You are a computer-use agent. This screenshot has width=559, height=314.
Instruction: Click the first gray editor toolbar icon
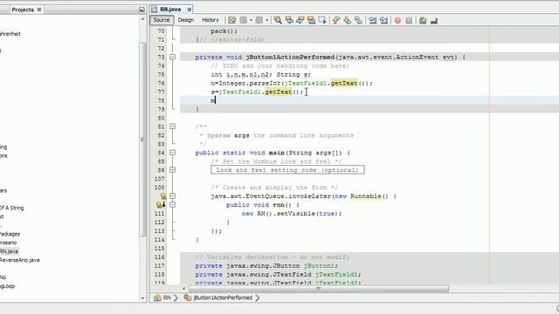(244, 20)
